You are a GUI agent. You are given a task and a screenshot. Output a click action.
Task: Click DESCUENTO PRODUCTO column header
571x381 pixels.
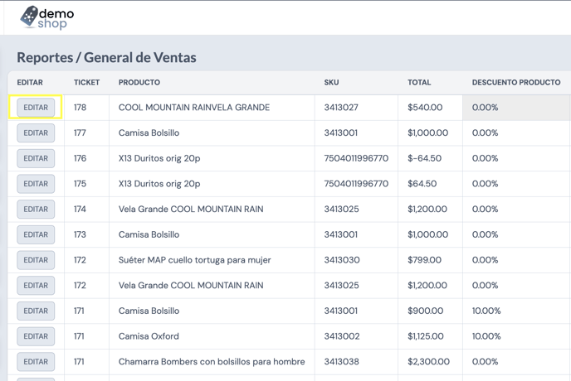[516, 83]
